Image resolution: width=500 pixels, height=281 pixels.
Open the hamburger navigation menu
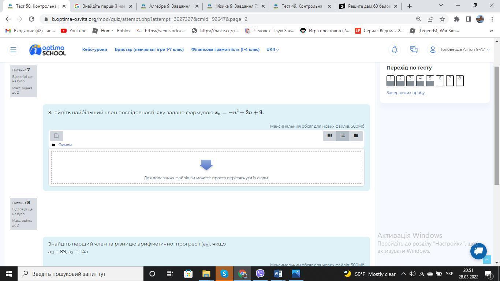13,49
